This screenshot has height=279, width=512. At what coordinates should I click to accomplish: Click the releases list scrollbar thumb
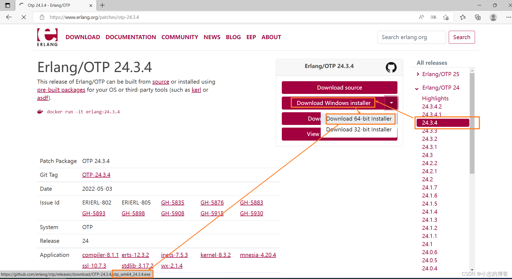(x=472, y=124)
